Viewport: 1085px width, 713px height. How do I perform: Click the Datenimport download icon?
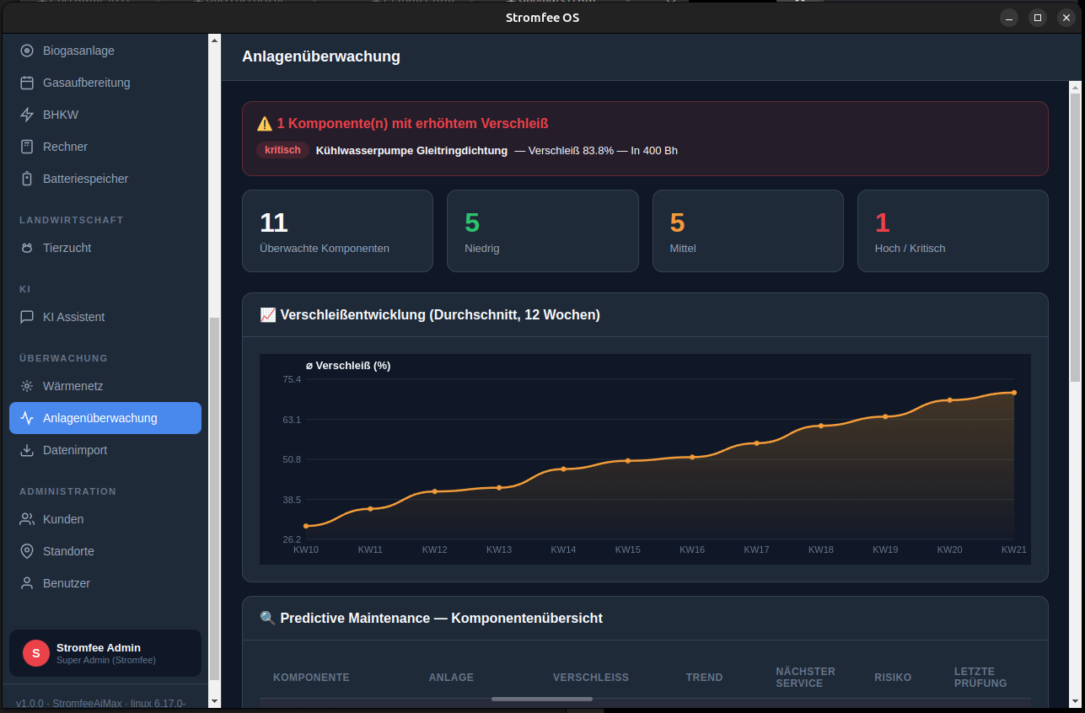pyautogui.click(x=27, y=450)
